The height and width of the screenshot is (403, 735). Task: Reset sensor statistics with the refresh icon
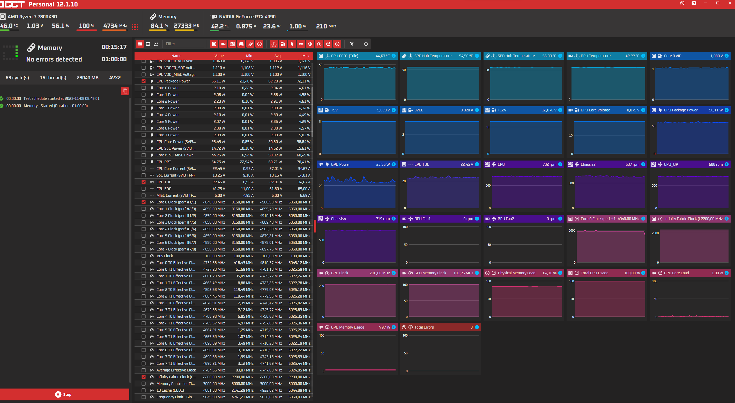(366, 44)
